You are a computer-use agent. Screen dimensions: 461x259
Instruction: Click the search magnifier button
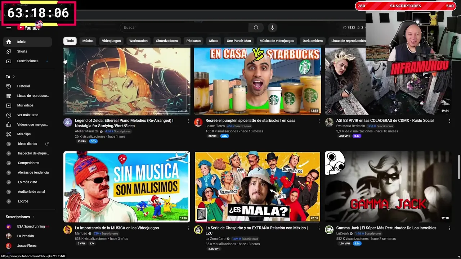click(x=256, y=28)
